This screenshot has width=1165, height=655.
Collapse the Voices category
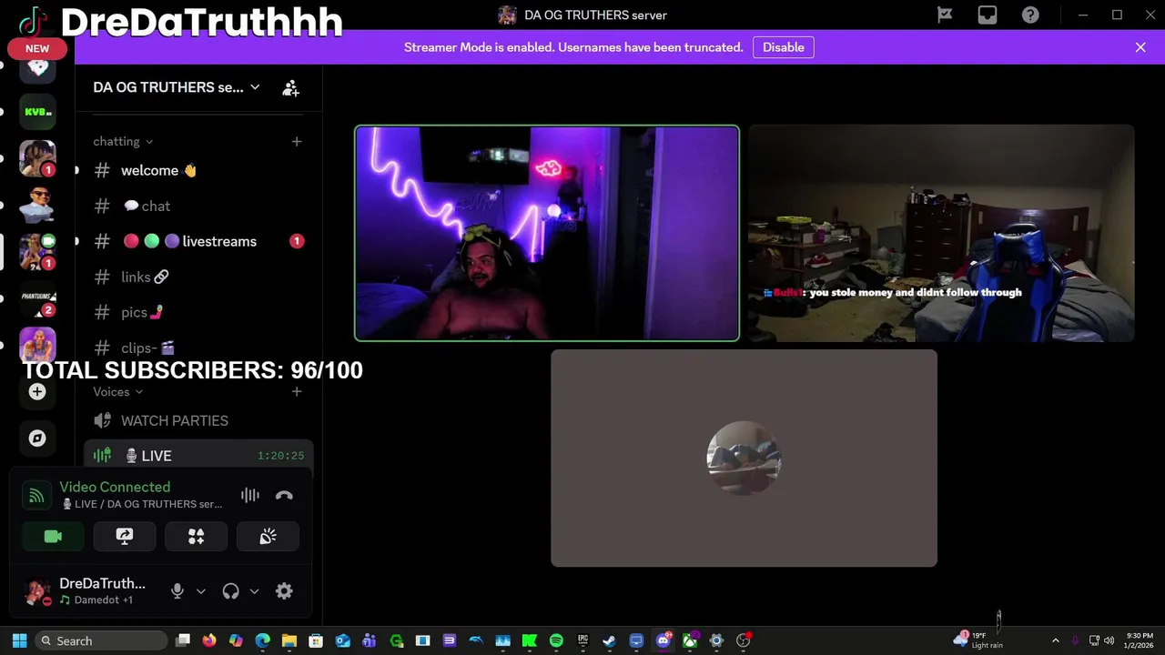pos(117,391)
